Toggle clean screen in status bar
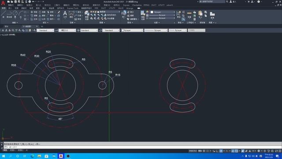The width and height of the screenshot is (282, 159). click(x=276, y=151)
